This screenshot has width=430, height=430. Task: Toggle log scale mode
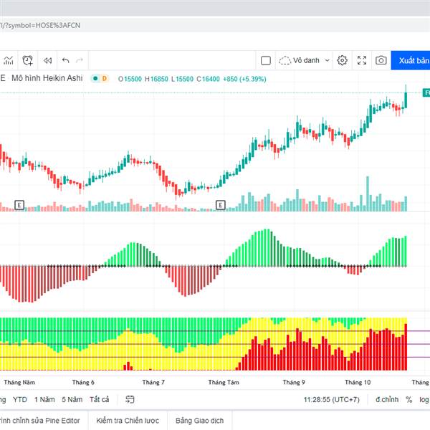[424, 400]
